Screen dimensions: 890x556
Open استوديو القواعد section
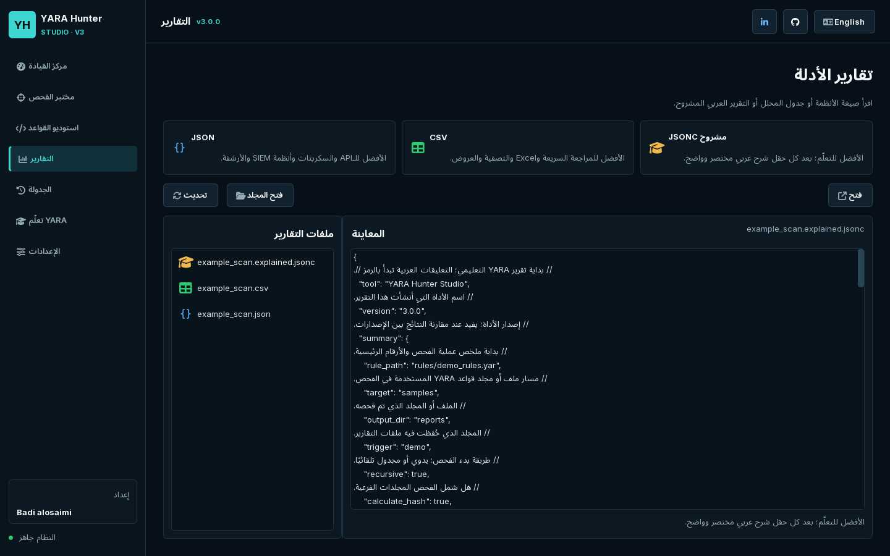coord(73,128)
